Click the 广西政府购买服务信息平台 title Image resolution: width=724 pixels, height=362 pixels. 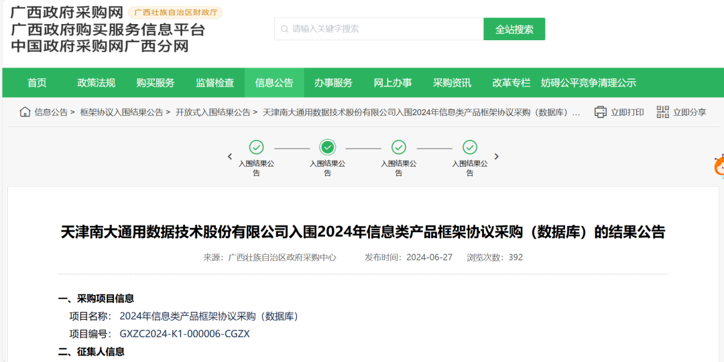click(x=107, y=29)
